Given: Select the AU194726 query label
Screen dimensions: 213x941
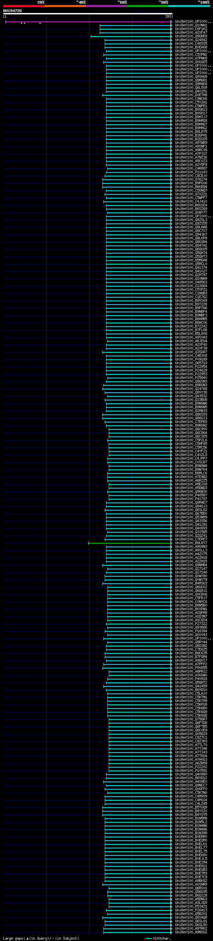Looking at the screenshot, I should [x=12, y=11].
